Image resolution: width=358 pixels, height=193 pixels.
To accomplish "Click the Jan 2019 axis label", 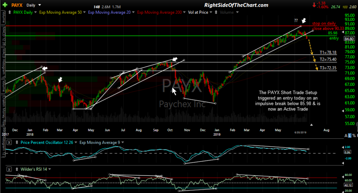I will click(x=217, y=132).
